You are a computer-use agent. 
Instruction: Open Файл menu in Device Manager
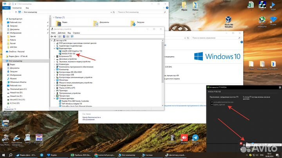(53, 33)
